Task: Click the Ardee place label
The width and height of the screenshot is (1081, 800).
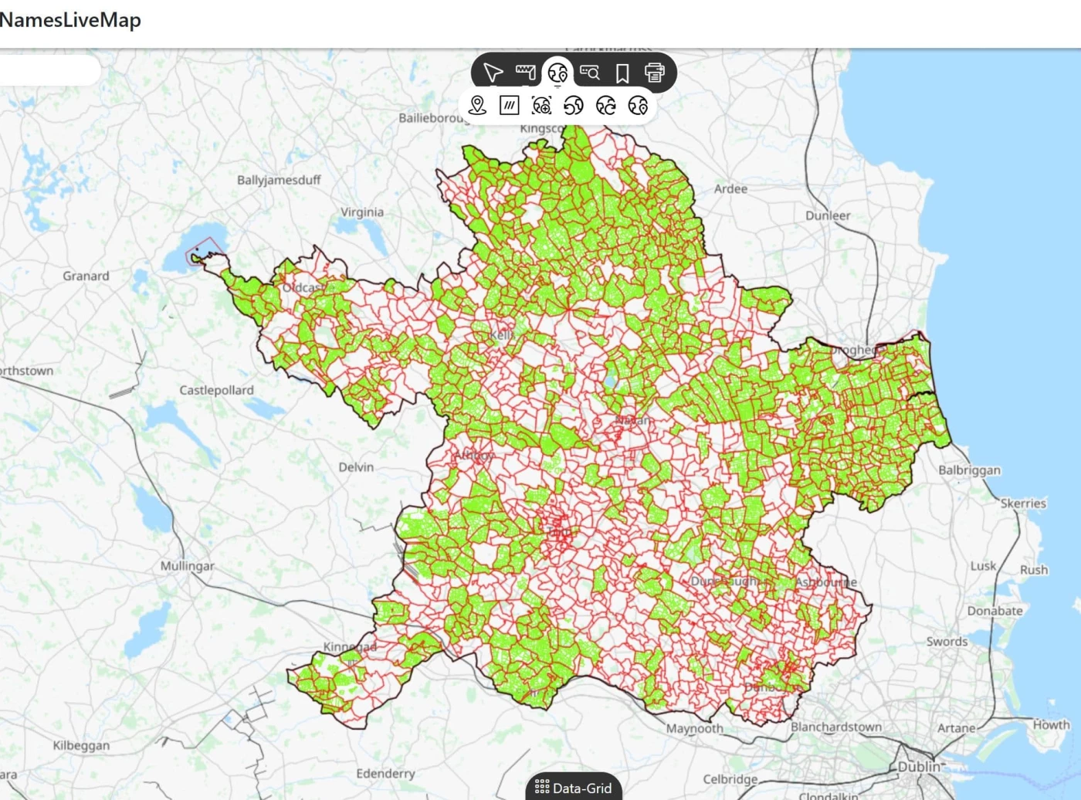Action: [x=730, y=189]
